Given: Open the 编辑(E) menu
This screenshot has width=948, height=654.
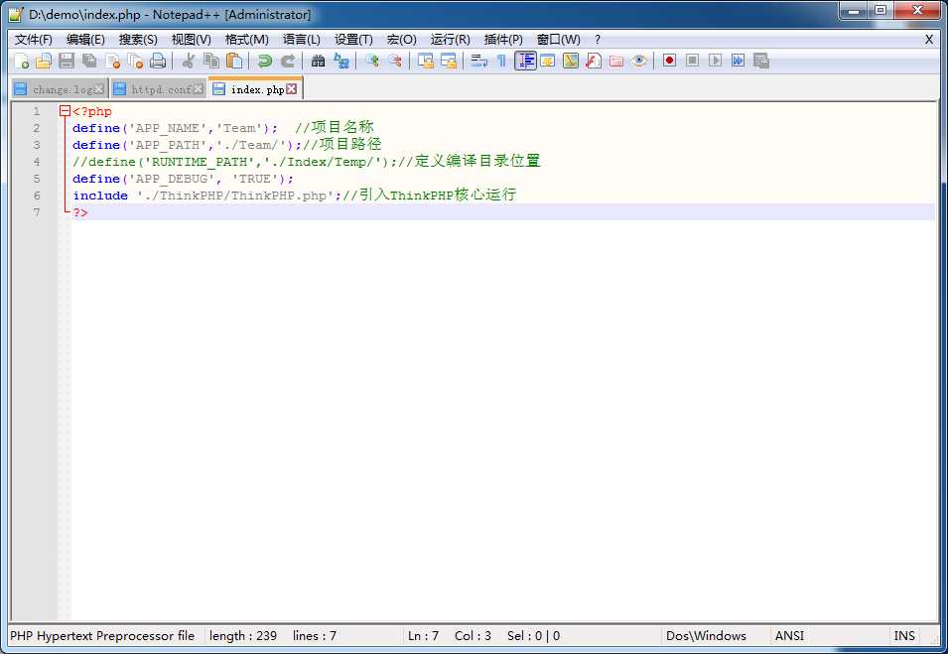Looking at the screenshot, I should pos(85,40).
